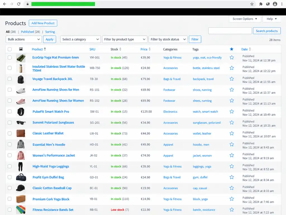Open the browser extensions puzzle icon

pos(261,4)
